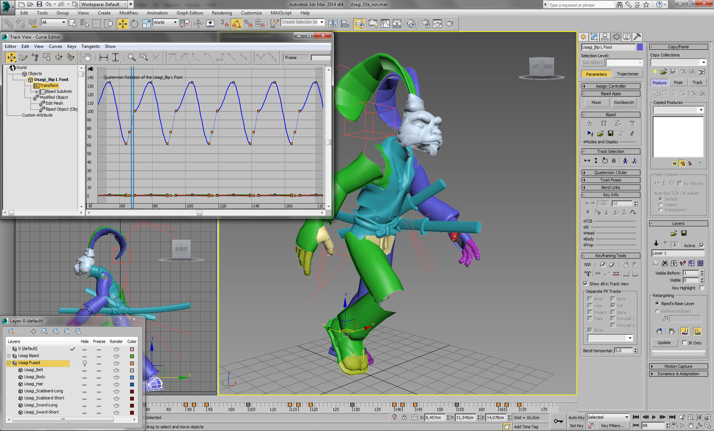Select Biped's Base Layer radio button

pos(657,304)
